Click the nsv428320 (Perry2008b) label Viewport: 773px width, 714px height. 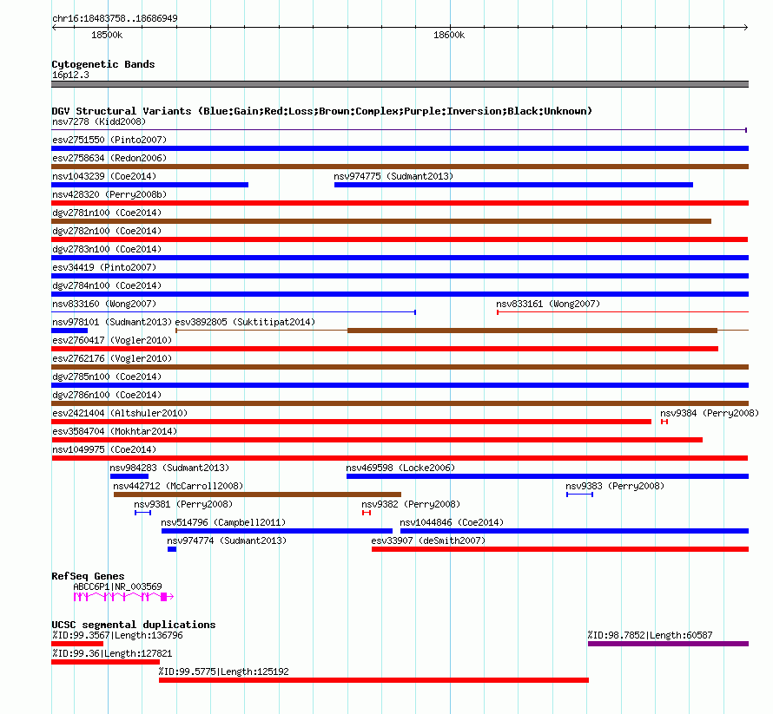tap(109, 194)
